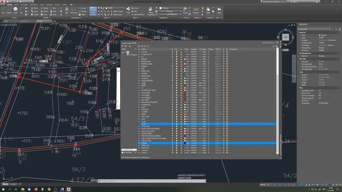Viewport: 342px width, 192px height.
Task: Click Make Current in Layers panel
Action: (116, 11)
